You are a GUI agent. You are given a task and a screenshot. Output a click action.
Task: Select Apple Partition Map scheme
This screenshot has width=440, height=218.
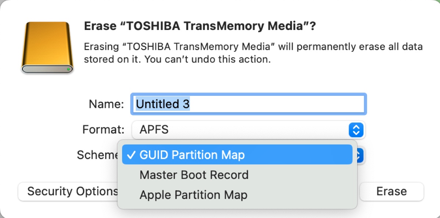[x=193, y=195]
